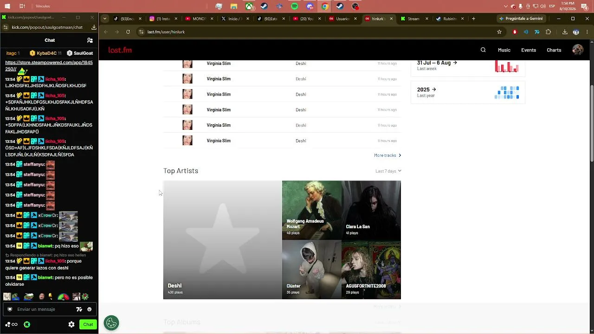
Task: Open the user avatar menu on Last.fm
Action: (578, 50)
